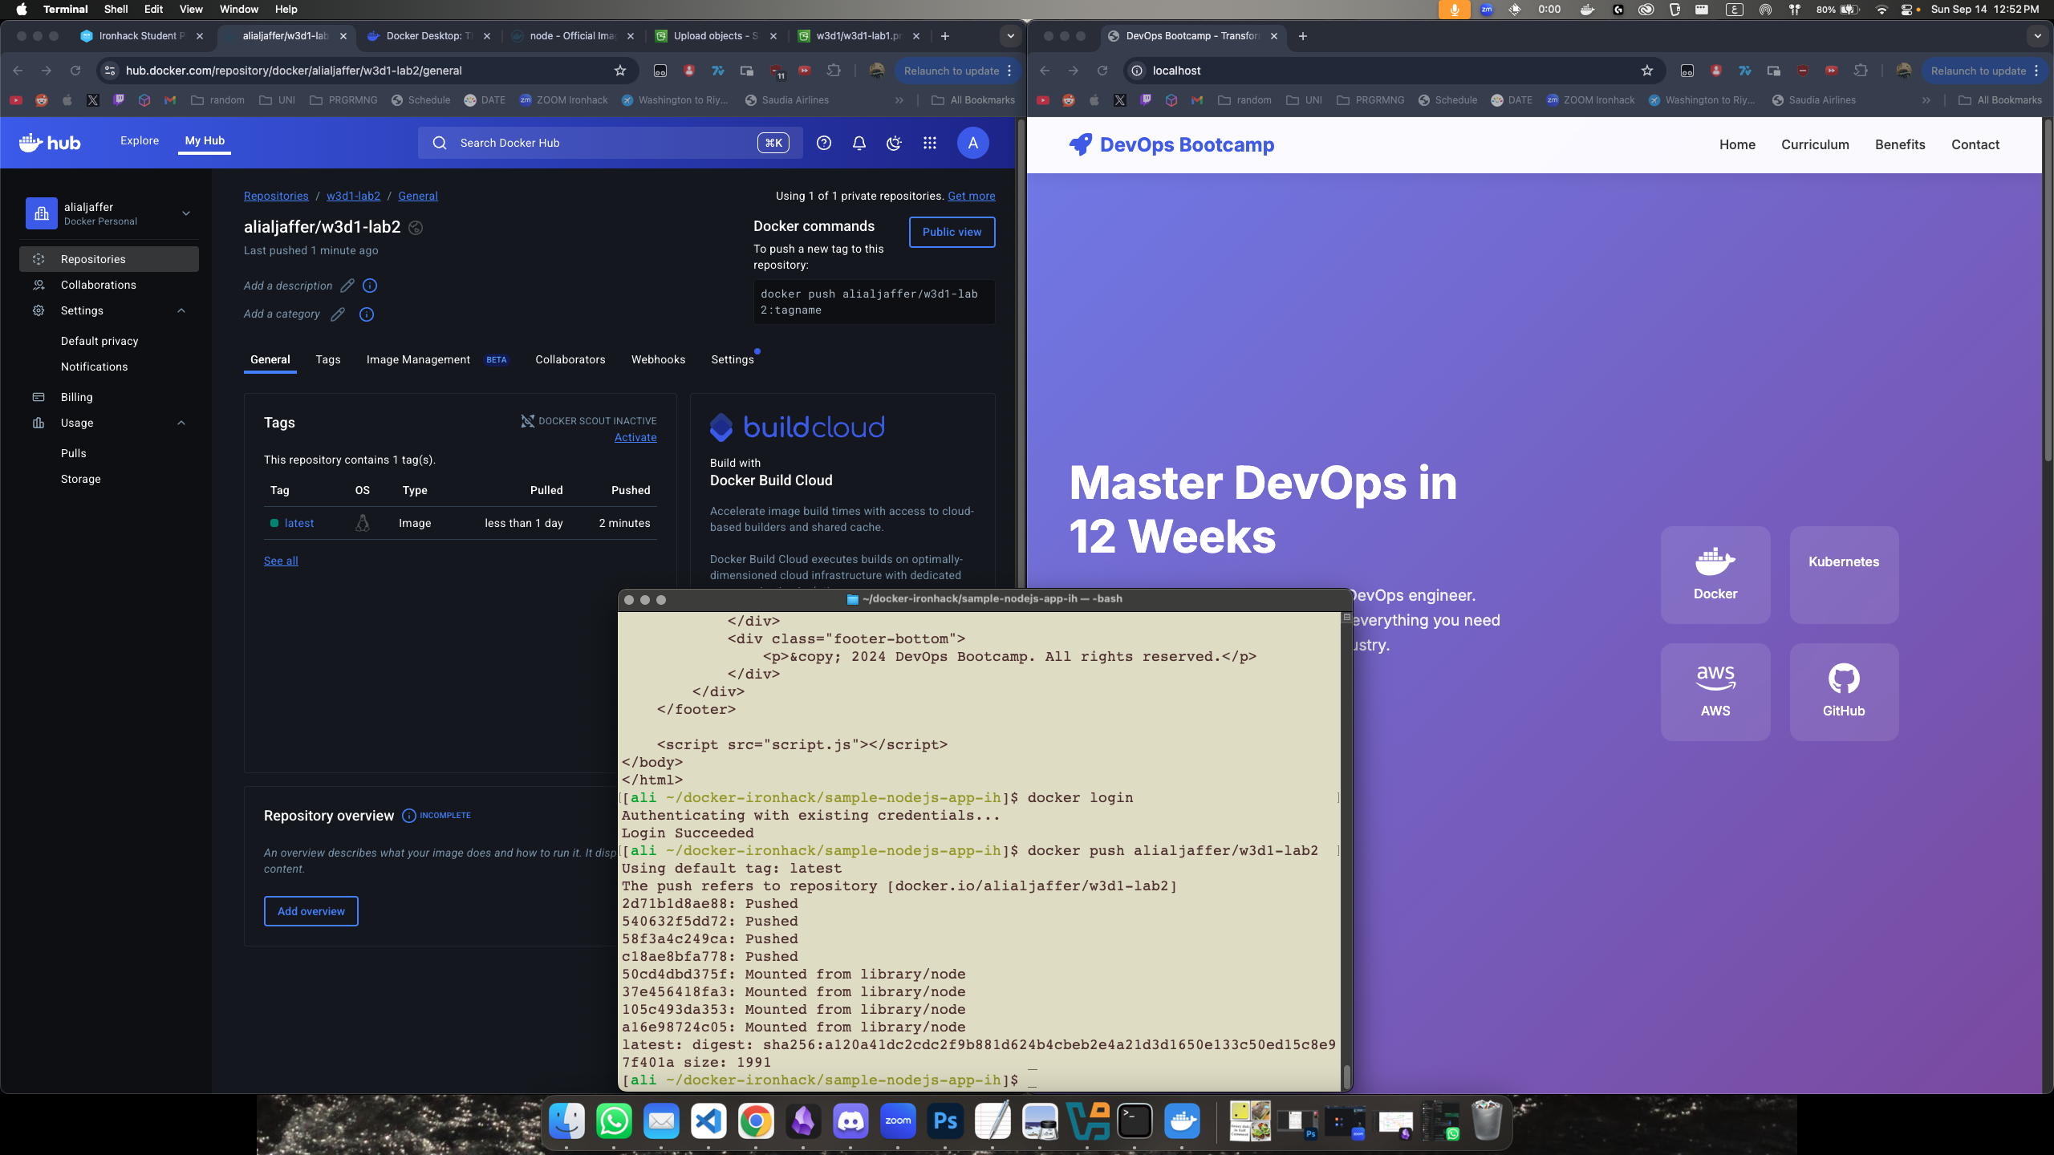Toggle dark mode with the moon icon
The image size is (2054, 1155).
click(893, 142)
